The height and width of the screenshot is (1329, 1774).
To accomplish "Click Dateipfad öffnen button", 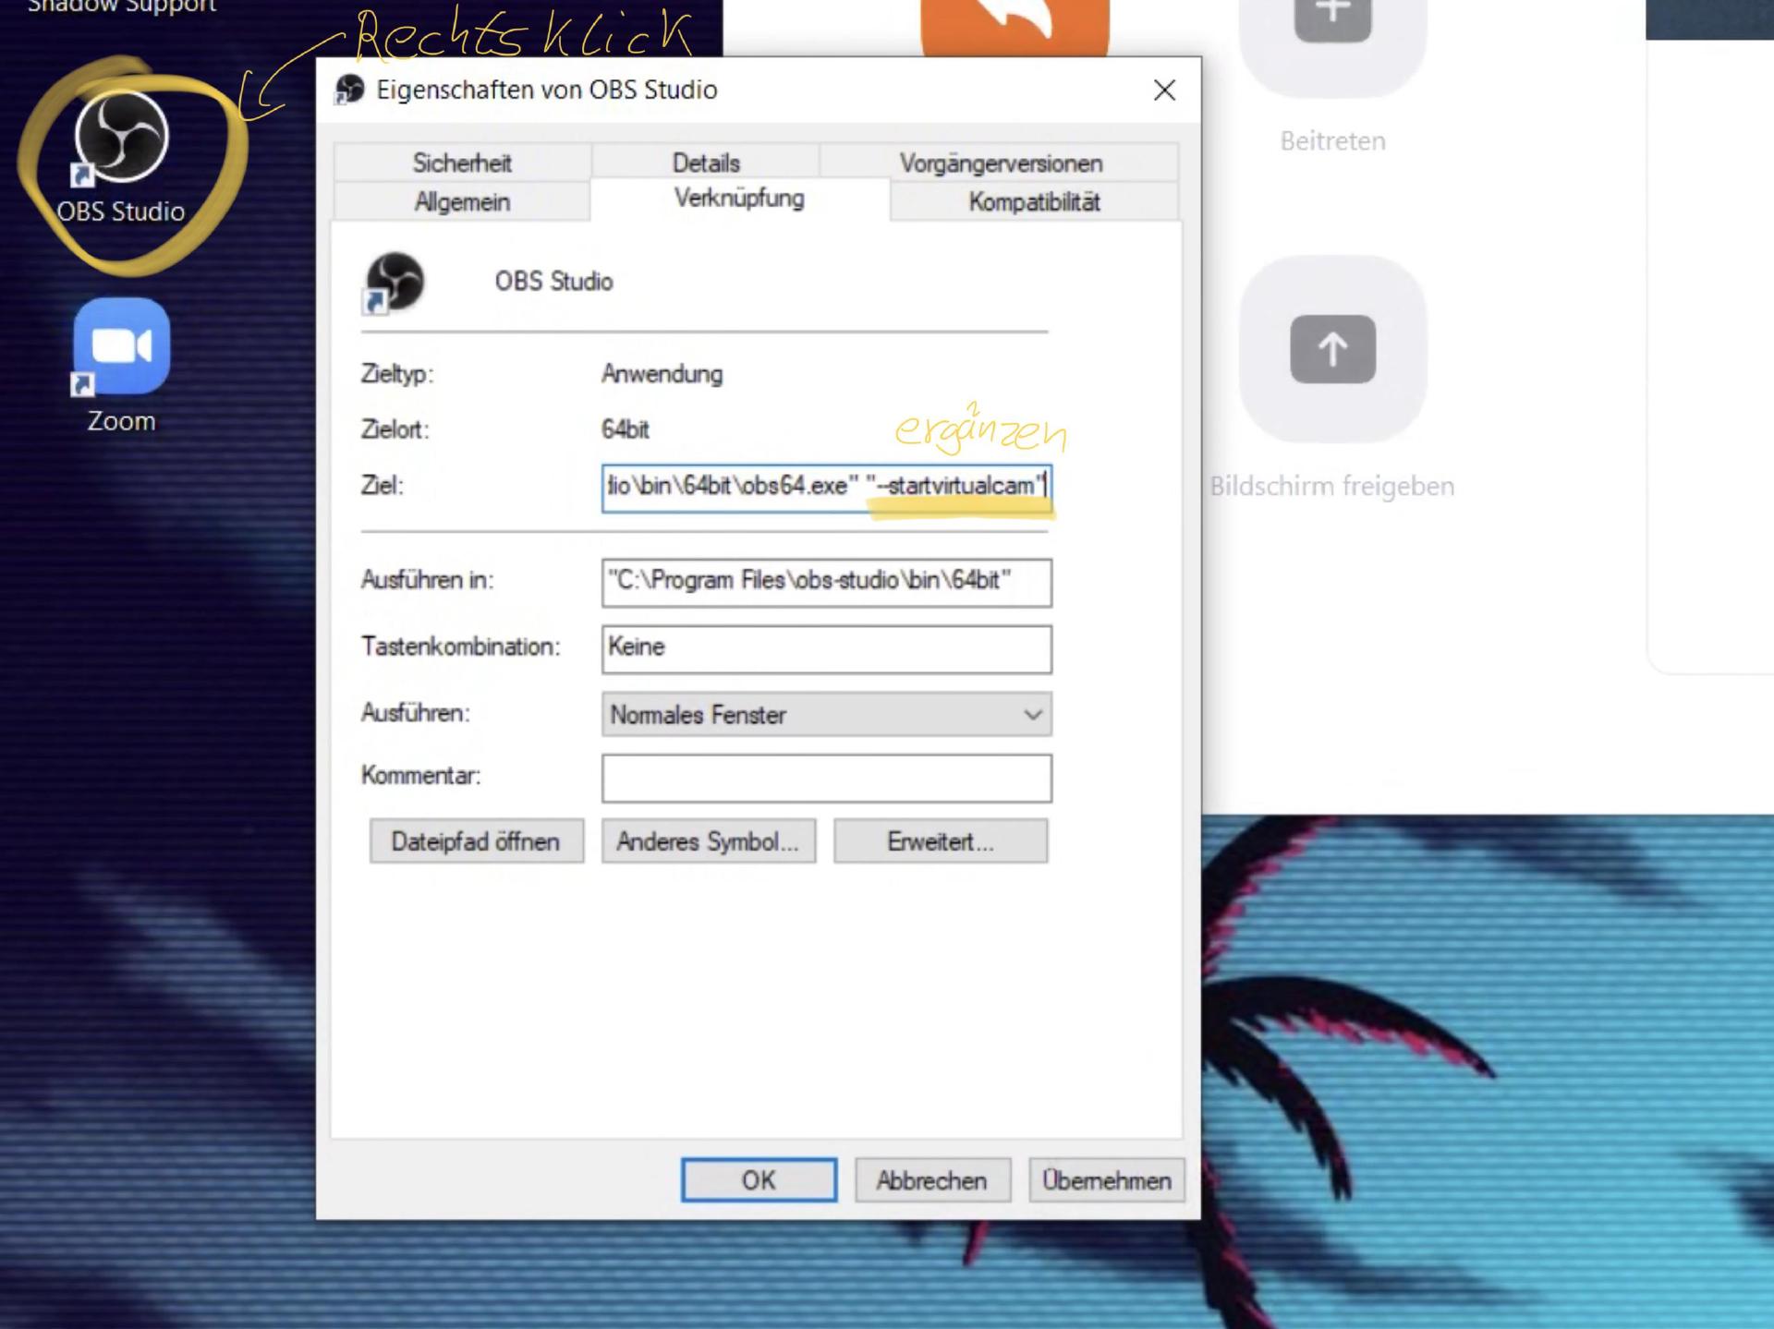I will pyautogui.click(x=476, y=841).
